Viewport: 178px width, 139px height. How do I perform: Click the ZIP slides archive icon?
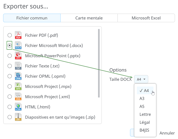pos(18,117)
